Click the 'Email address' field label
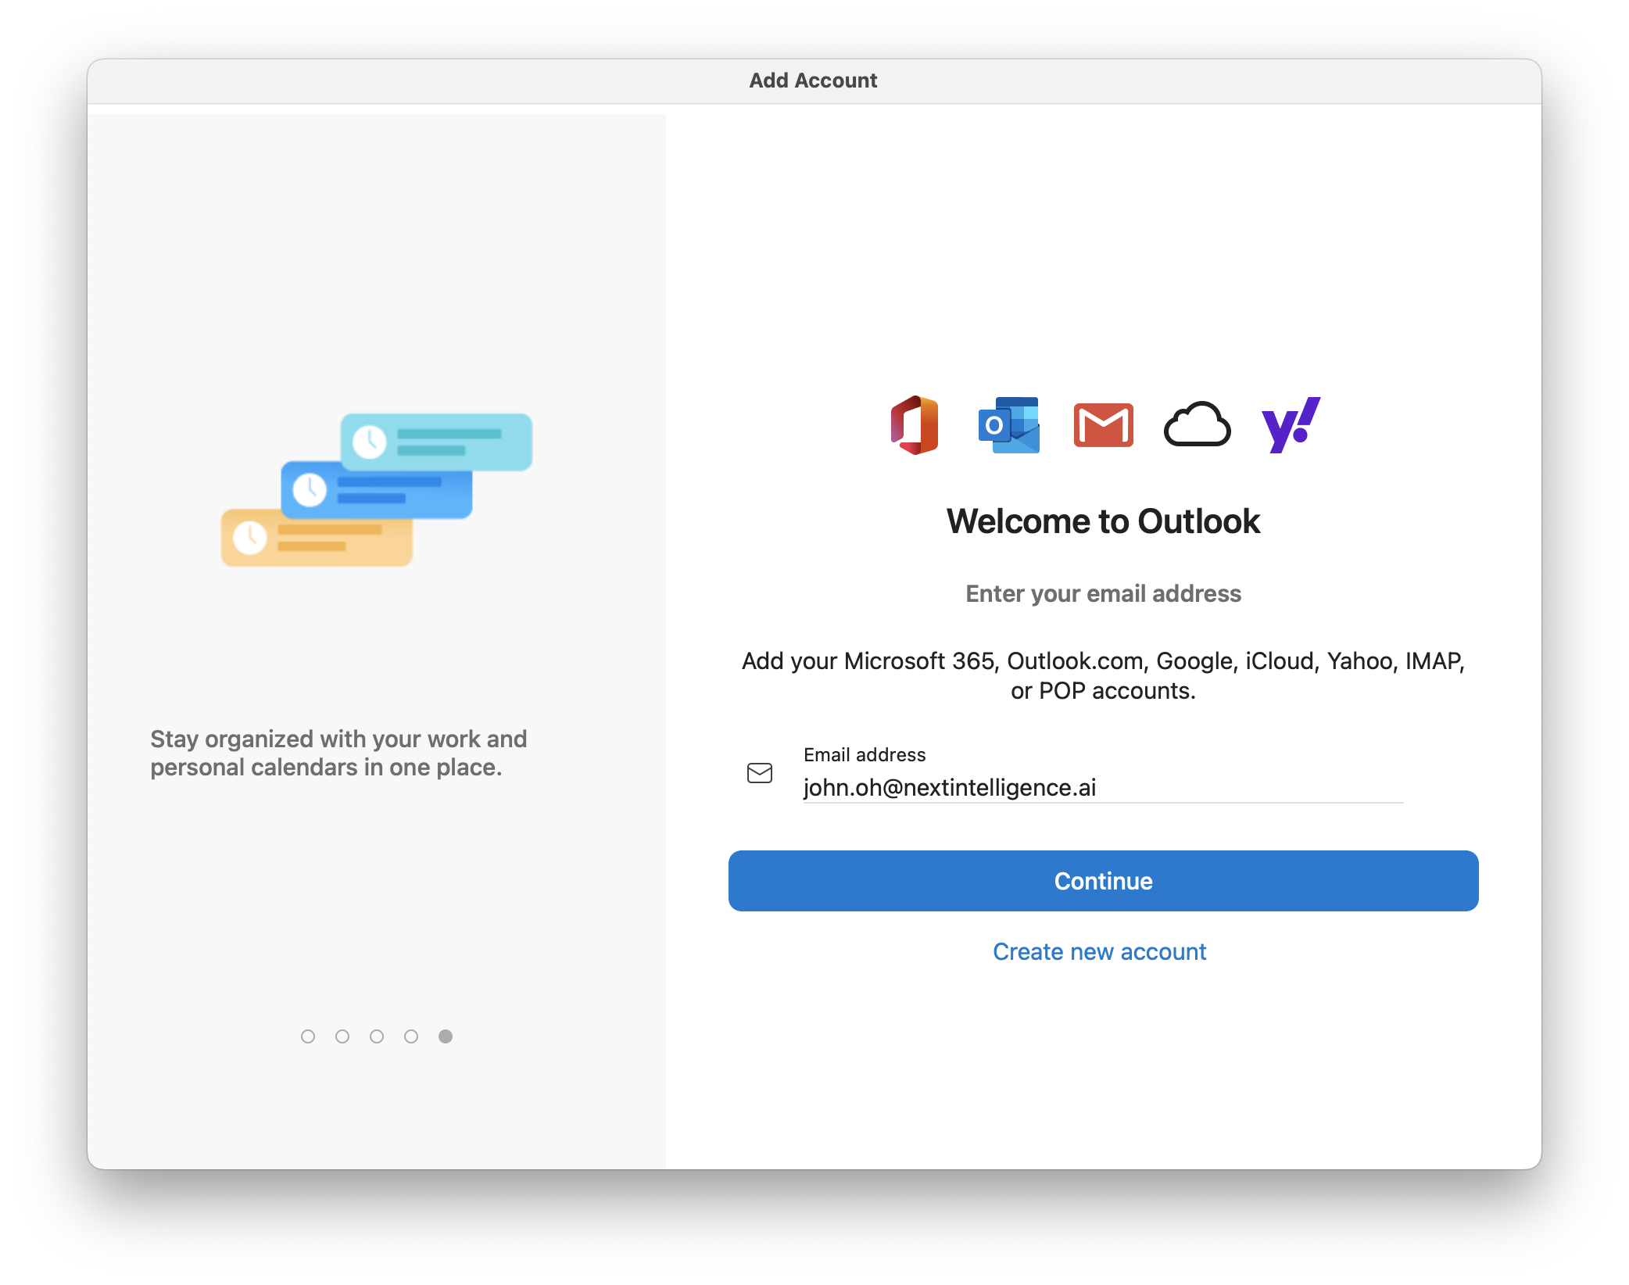 click(x=865, y=754)
